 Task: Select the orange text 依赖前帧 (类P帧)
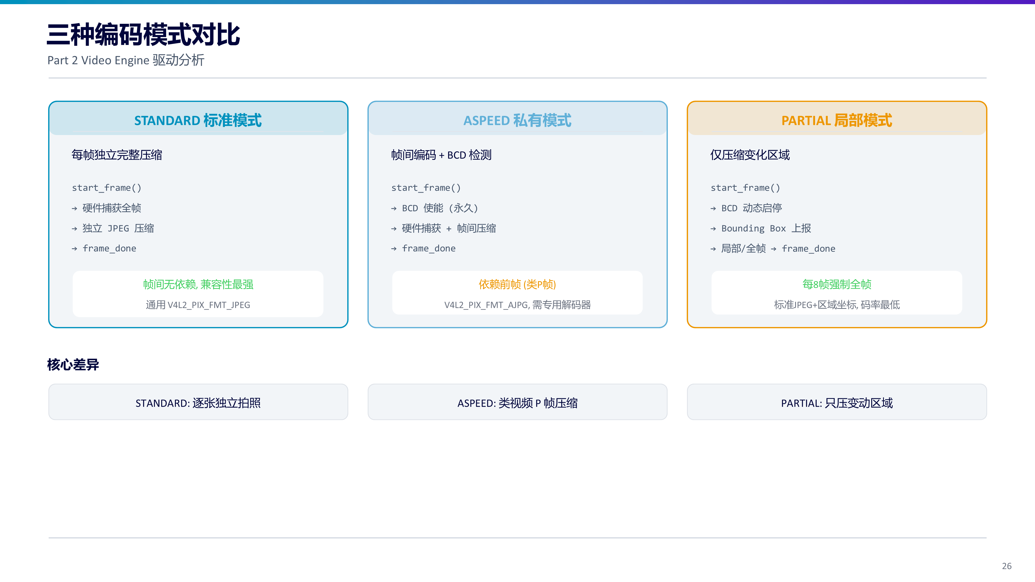(x=517, y=284)
